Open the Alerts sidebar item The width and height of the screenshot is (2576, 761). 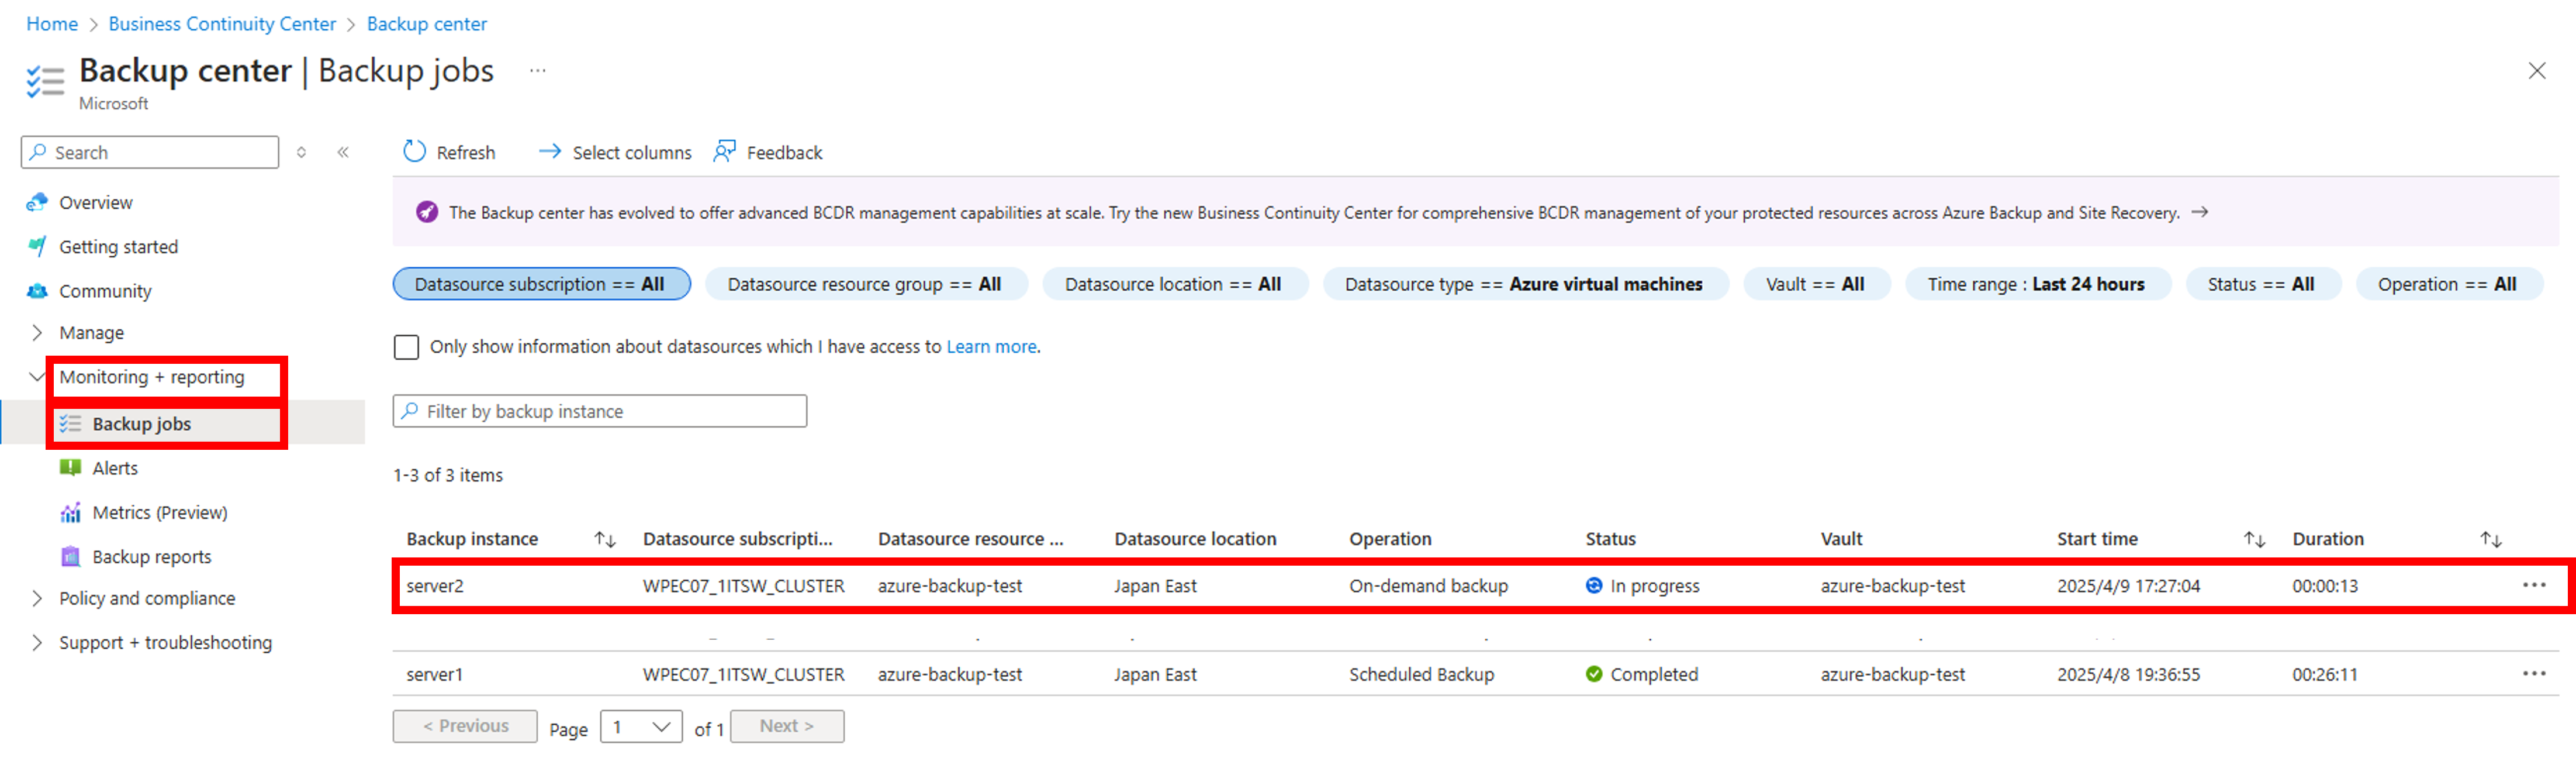(x=115, y=467)
